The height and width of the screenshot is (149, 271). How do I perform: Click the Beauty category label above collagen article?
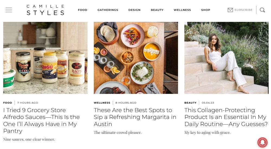190,103
